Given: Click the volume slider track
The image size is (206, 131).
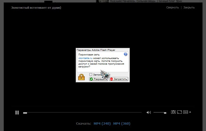Looking at the screenshot, I should point(160,112).
